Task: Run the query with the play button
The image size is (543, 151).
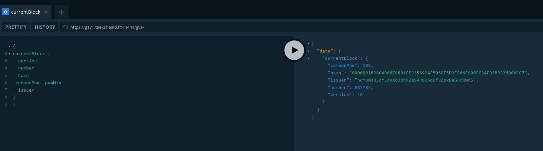Action: click(x=294, y=50)
